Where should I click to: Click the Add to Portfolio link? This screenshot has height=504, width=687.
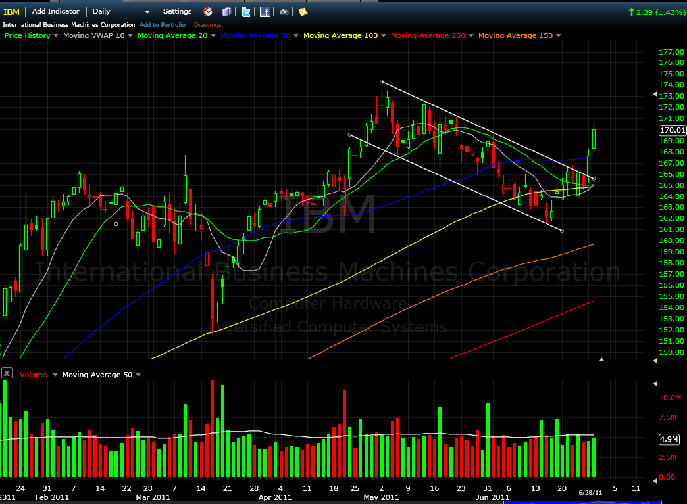163,25
